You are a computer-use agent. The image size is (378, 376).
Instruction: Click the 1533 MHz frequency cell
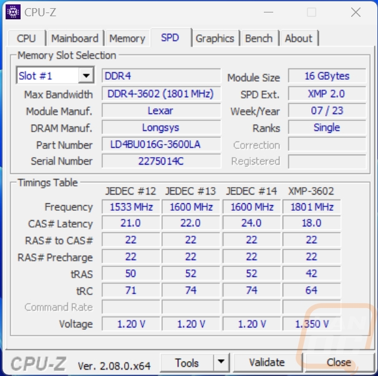point(131,207)
